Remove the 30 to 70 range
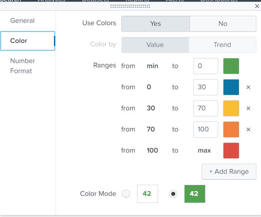The image size is (261, 217). pyautogui.click(x=248, y=108)
